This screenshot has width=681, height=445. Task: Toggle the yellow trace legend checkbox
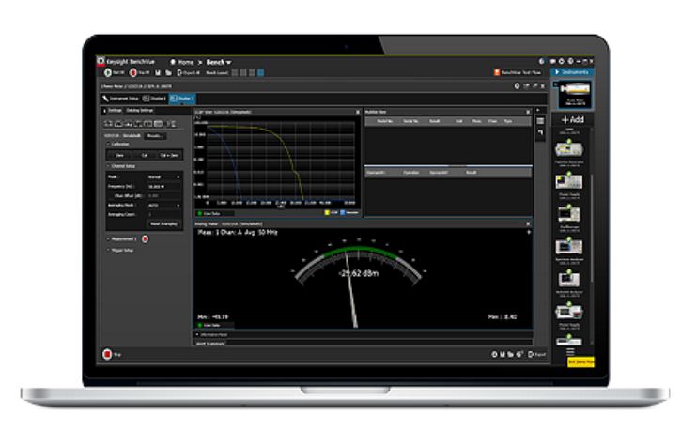point(328,213)
